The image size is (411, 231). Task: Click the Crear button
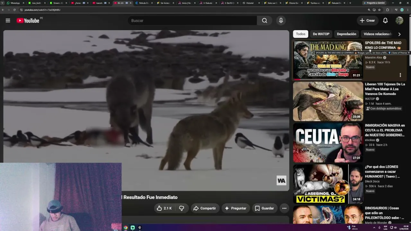coord(367,21)
